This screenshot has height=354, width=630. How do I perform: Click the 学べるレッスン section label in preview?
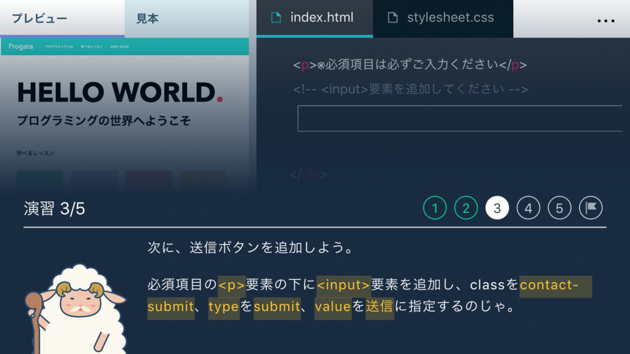point(35,153)
